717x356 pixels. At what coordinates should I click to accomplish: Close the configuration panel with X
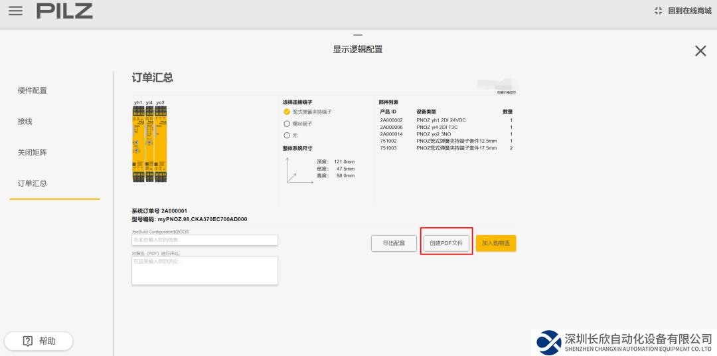click(x=700, y=51)
